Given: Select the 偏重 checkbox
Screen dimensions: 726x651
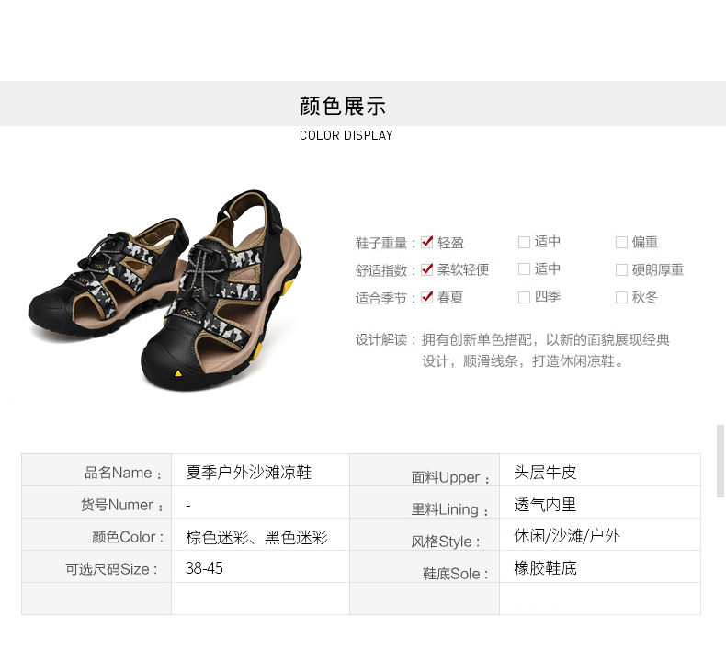Looking at the screenshot, I should click(621, 242).
